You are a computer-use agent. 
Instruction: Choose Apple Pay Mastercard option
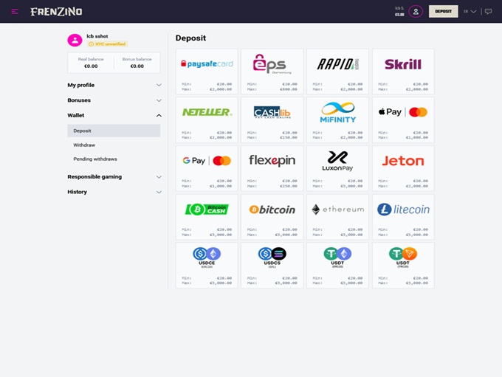403,113
